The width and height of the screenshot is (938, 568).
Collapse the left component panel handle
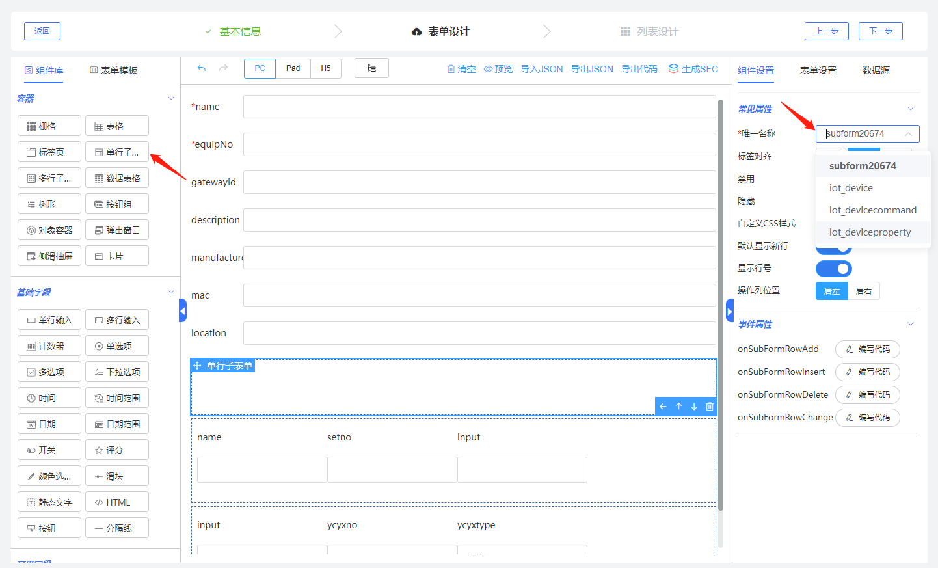point(183,311)
